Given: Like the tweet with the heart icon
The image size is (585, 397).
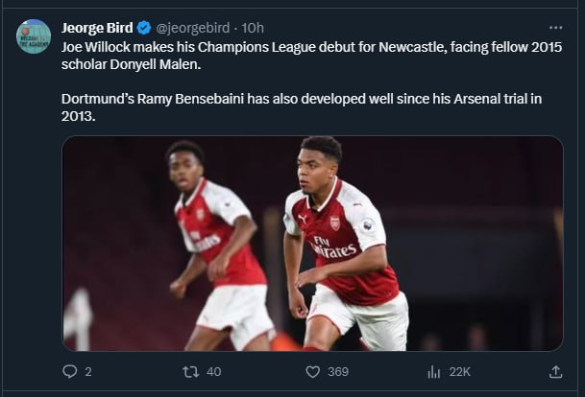Looking at the screenshot, I should pos(309,371).
